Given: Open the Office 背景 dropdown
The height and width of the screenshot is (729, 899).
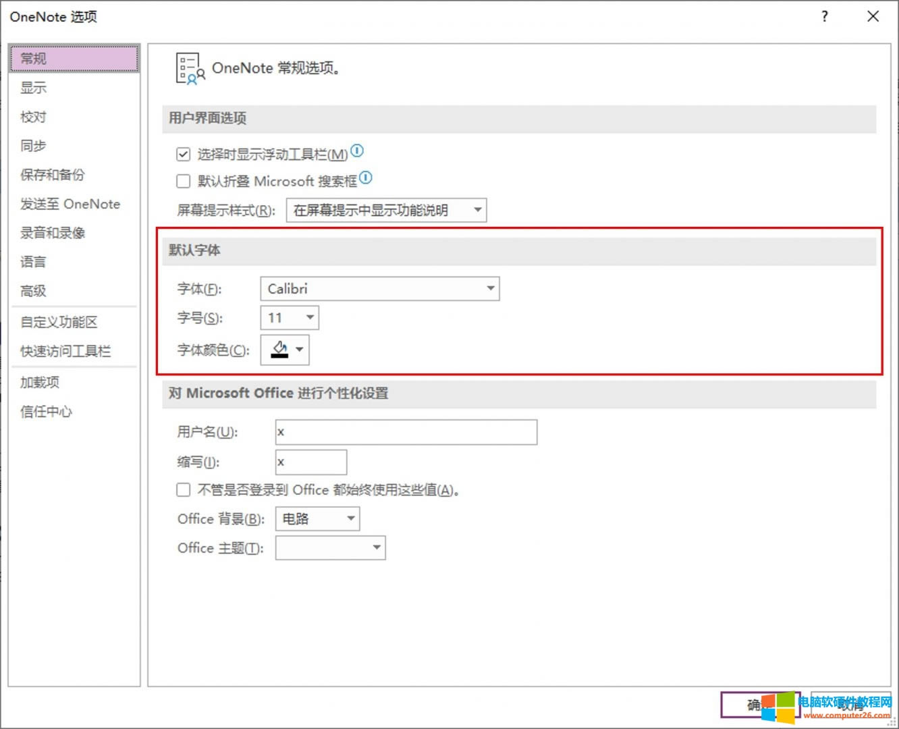Looking at the screenshot, I should (x=317, y=519).
